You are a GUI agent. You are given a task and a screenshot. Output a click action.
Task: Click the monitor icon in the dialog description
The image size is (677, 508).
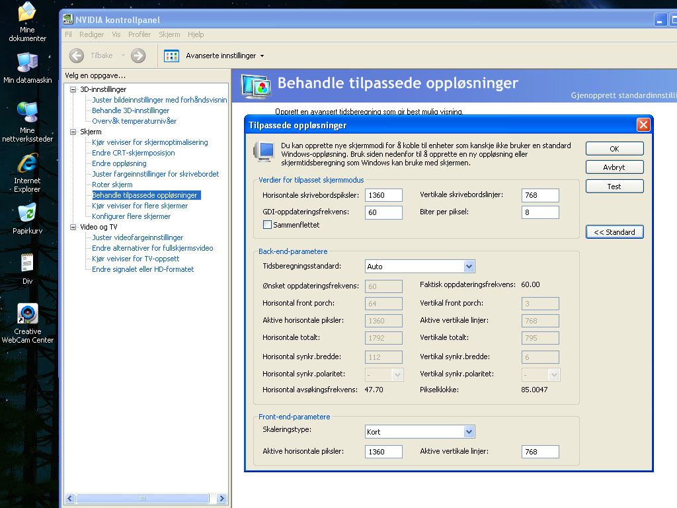point(264,151)
